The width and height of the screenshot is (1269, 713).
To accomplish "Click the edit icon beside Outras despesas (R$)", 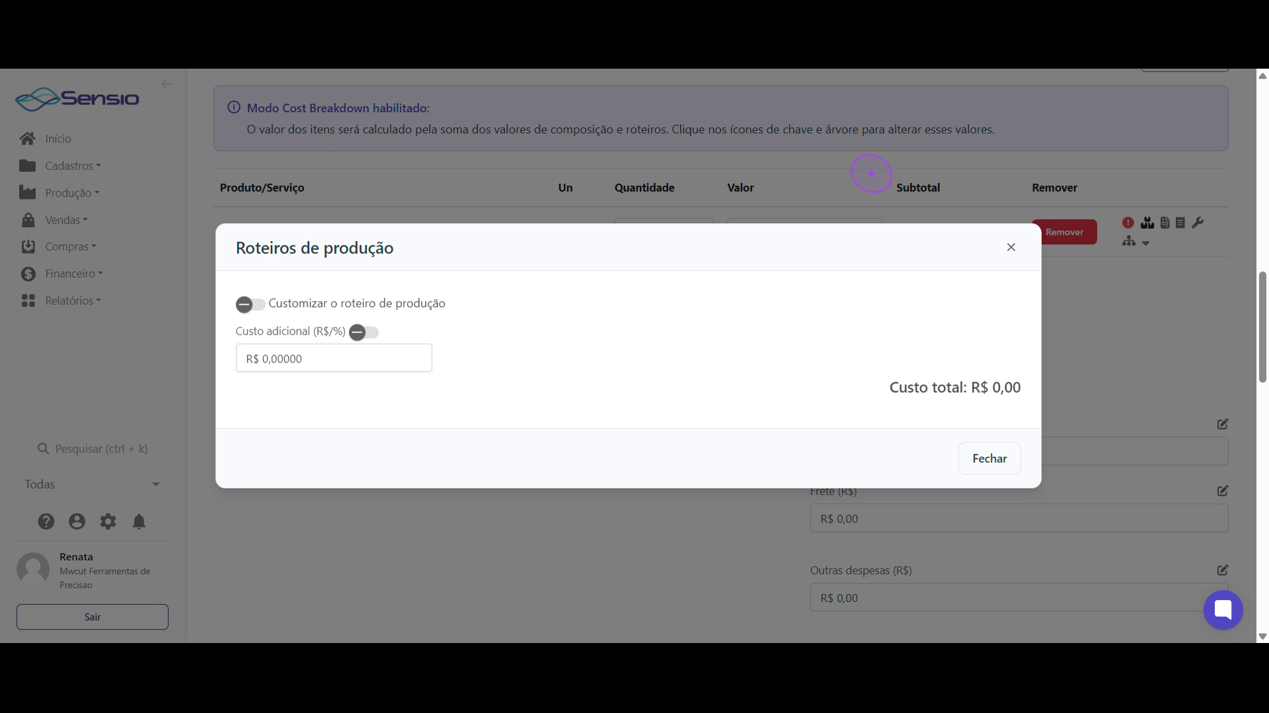I will pos(1222,570).
